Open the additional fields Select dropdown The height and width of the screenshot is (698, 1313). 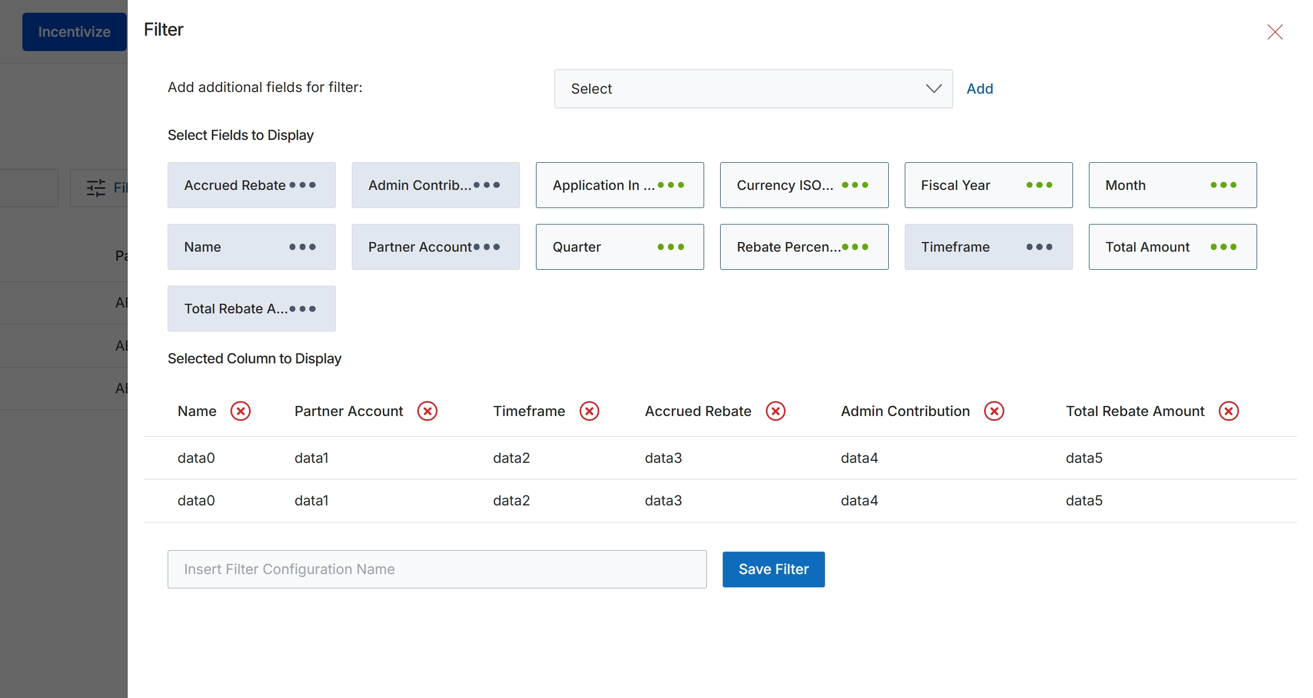(x=753, y=89)
